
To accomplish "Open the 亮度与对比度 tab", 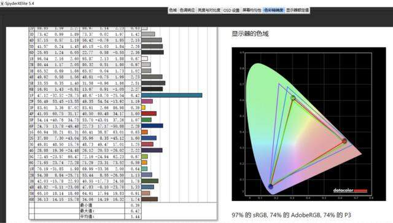I will 209,10.
